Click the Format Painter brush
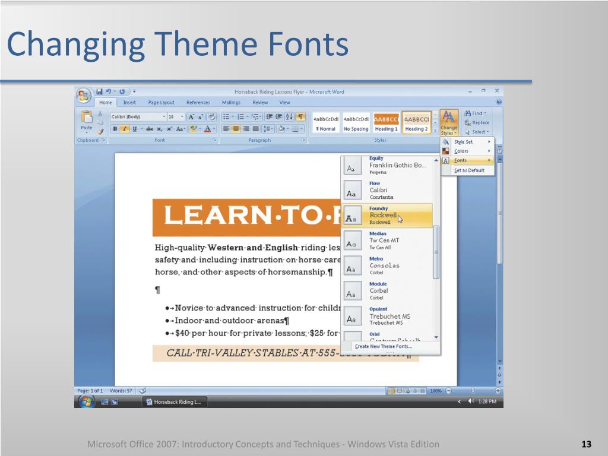The width and height of the screenshot is (608, 456). point(100,131)
